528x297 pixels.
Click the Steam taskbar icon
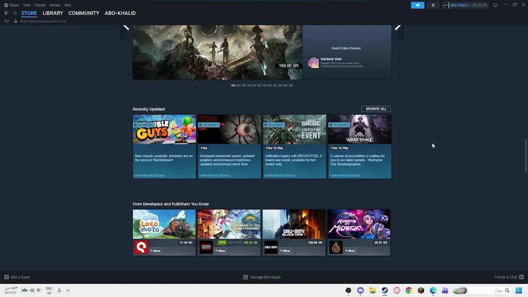tap(384, 290)
